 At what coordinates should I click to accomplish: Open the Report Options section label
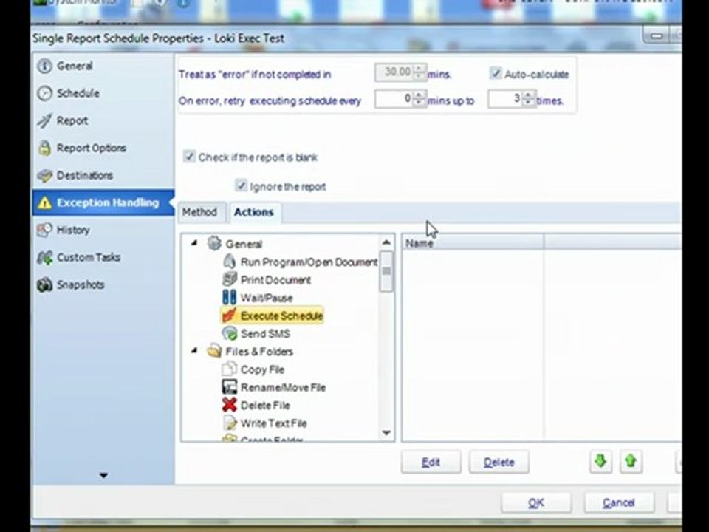click(x=92, y=148)
